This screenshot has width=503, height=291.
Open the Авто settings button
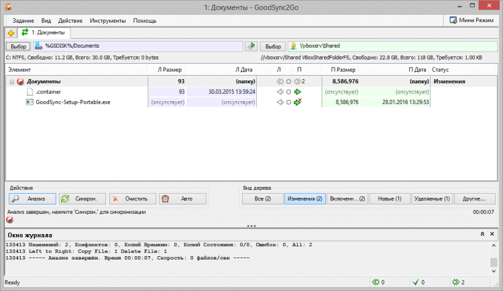182,199
